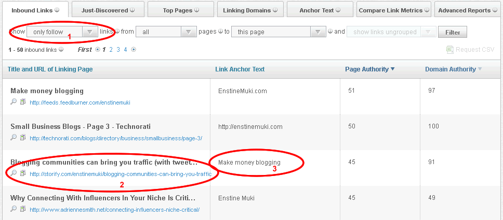Go to the previous page with the left arrow icon

pos(98,50)
